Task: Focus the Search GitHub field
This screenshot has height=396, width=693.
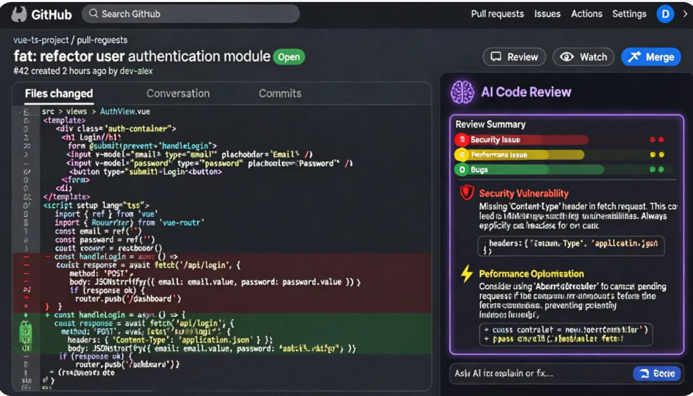Action: click(190, 14)
